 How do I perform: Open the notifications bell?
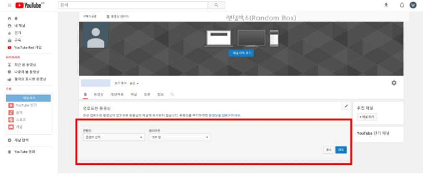402,5
